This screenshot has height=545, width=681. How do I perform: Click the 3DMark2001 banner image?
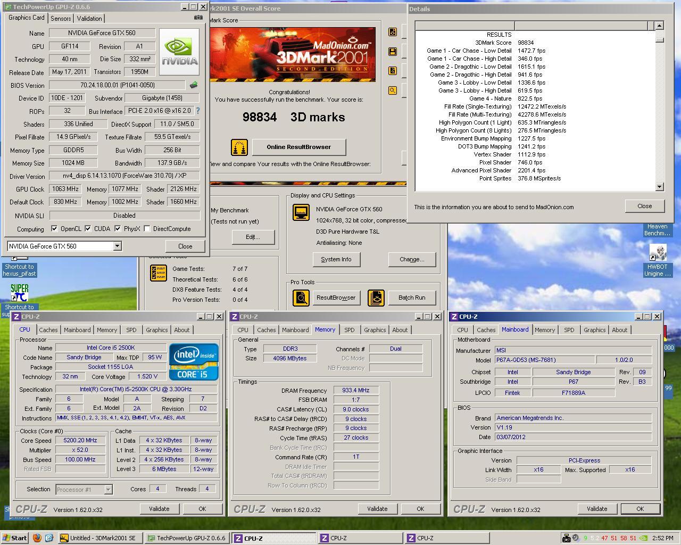pos(293,54)
